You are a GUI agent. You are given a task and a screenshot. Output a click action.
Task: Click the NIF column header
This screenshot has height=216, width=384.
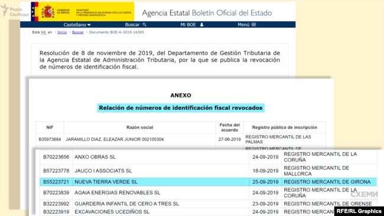[50, 127]
